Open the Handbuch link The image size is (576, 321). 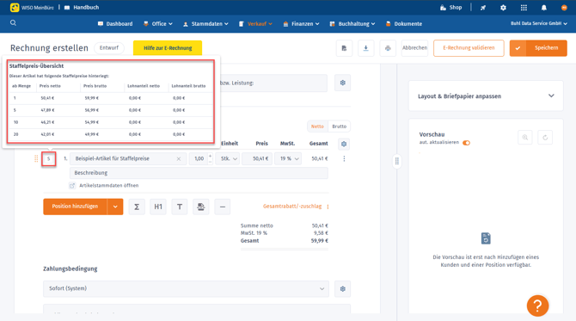coord(82,8)
